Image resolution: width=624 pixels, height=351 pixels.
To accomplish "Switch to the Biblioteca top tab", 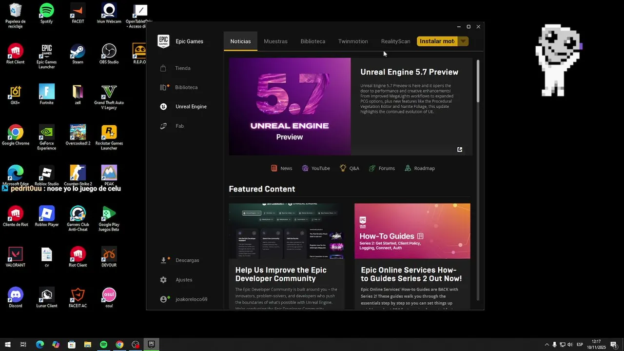I will click(x=312, y=41).
